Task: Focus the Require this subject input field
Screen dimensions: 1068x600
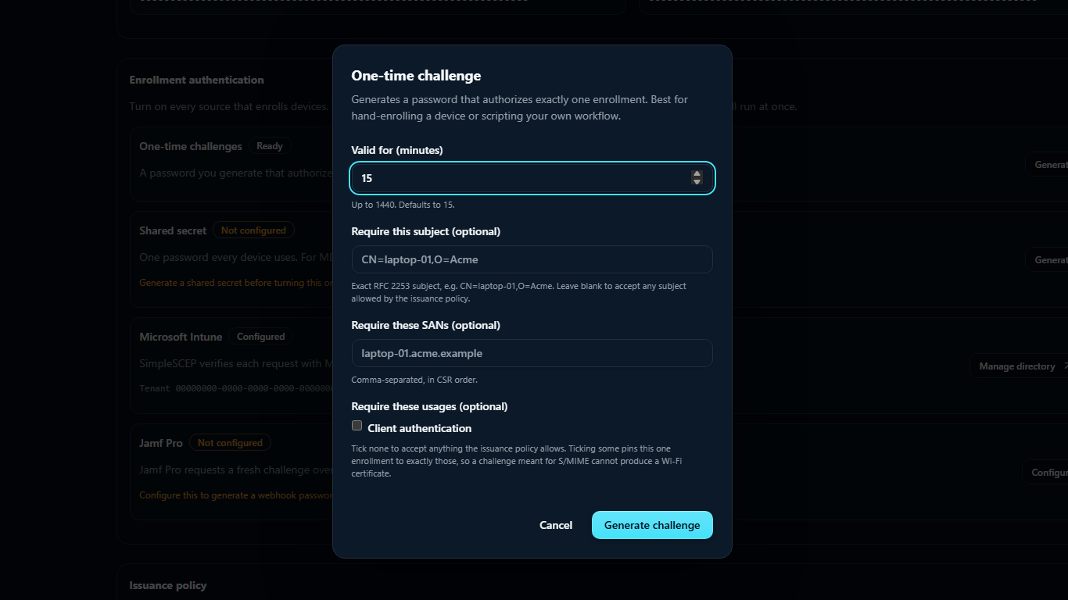Action: pos(532,259)
